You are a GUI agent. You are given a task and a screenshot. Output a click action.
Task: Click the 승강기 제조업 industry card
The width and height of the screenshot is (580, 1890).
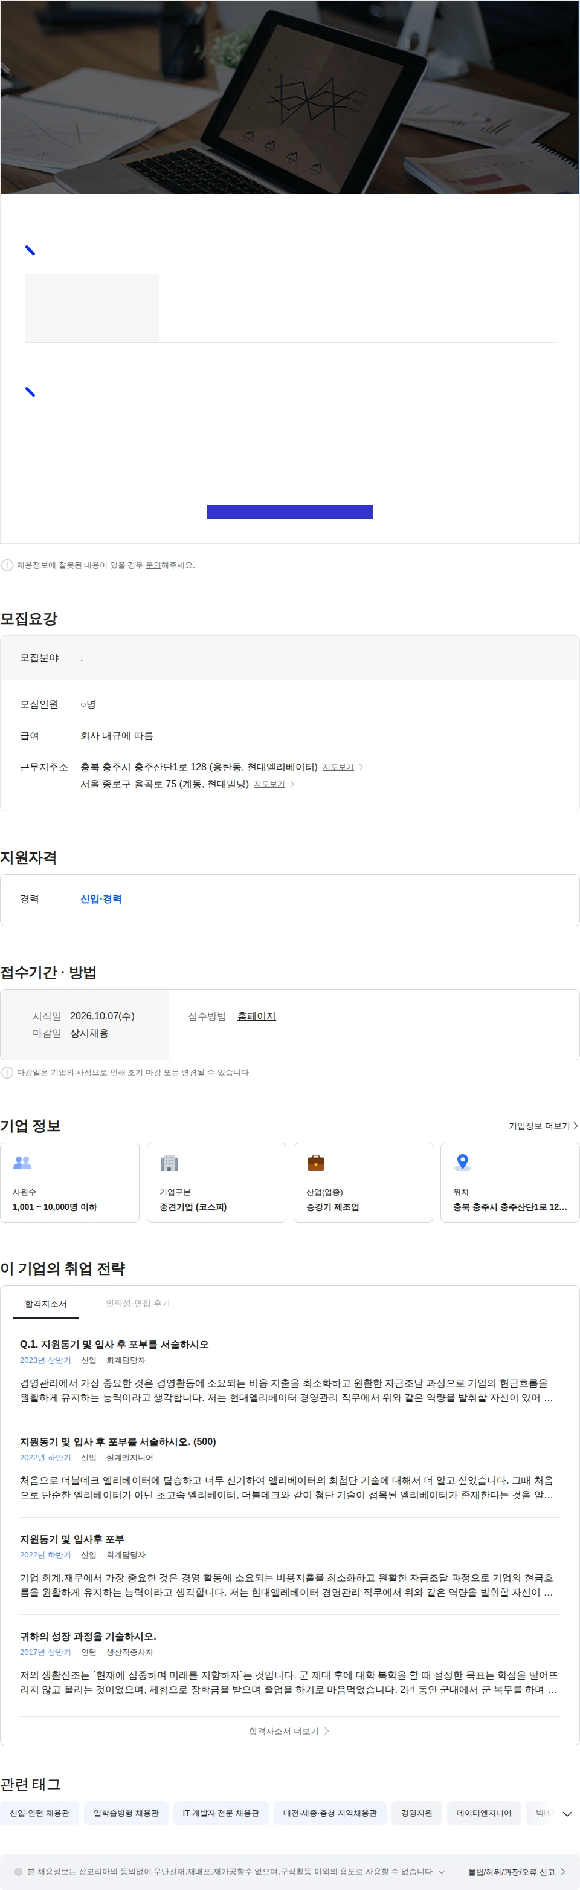(363, 1182)
